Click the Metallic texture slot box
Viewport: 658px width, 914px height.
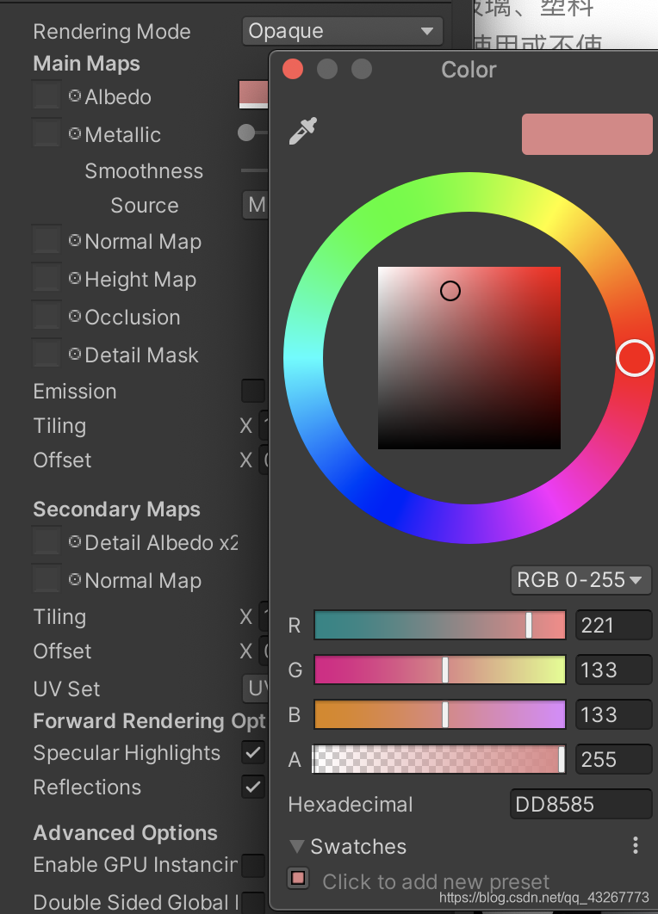pyautogui.click(x=47, y=133)
